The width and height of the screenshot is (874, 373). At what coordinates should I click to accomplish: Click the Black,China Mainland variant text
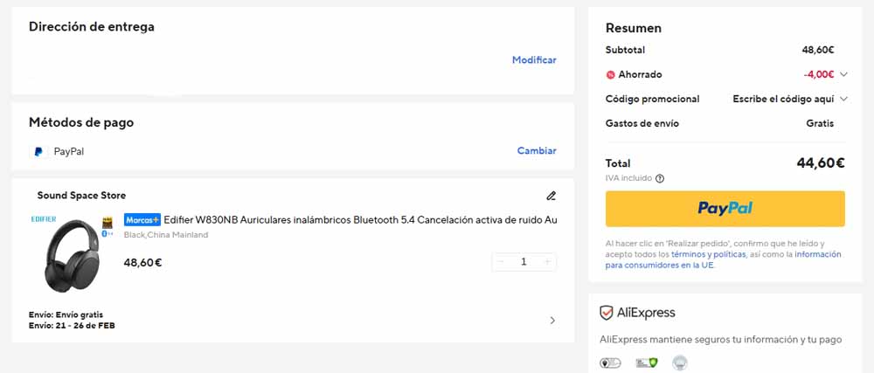pos(165,235)
